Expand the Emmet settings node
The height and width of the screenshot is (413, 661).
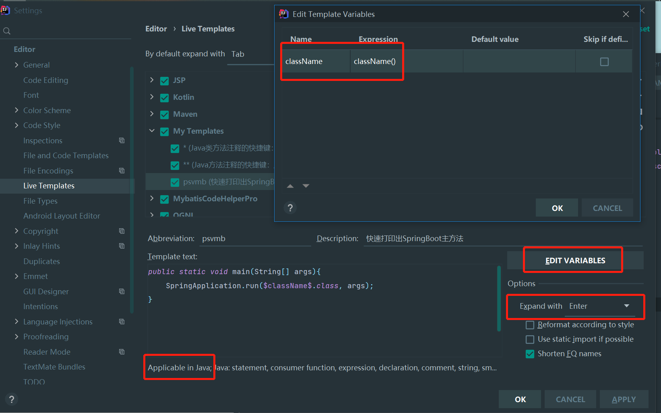tap(17, 276)
